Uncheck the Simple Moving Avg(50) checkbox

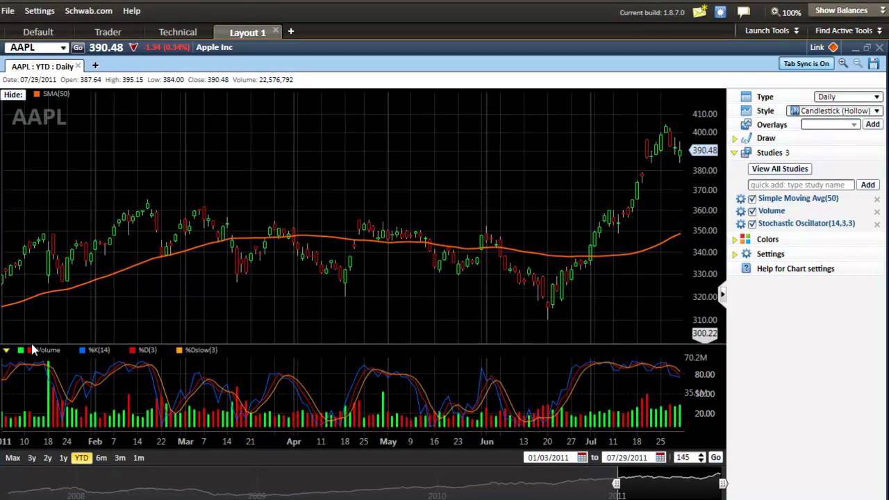(x=752, y=199)
